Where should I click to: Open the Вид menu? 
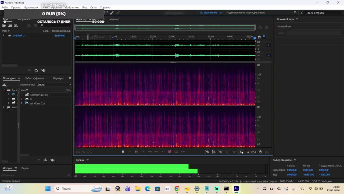click(85, 8)
